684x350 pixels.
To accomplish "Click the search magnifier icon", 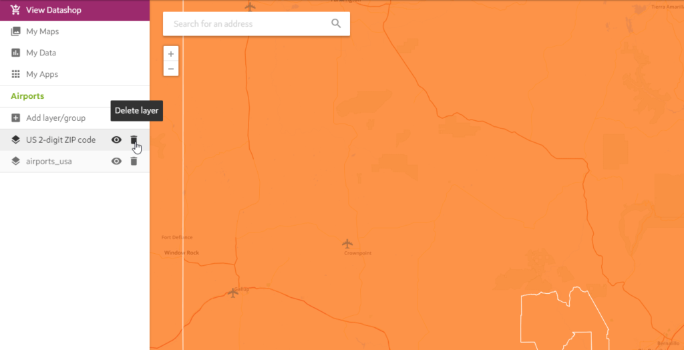I will (336, 23).
